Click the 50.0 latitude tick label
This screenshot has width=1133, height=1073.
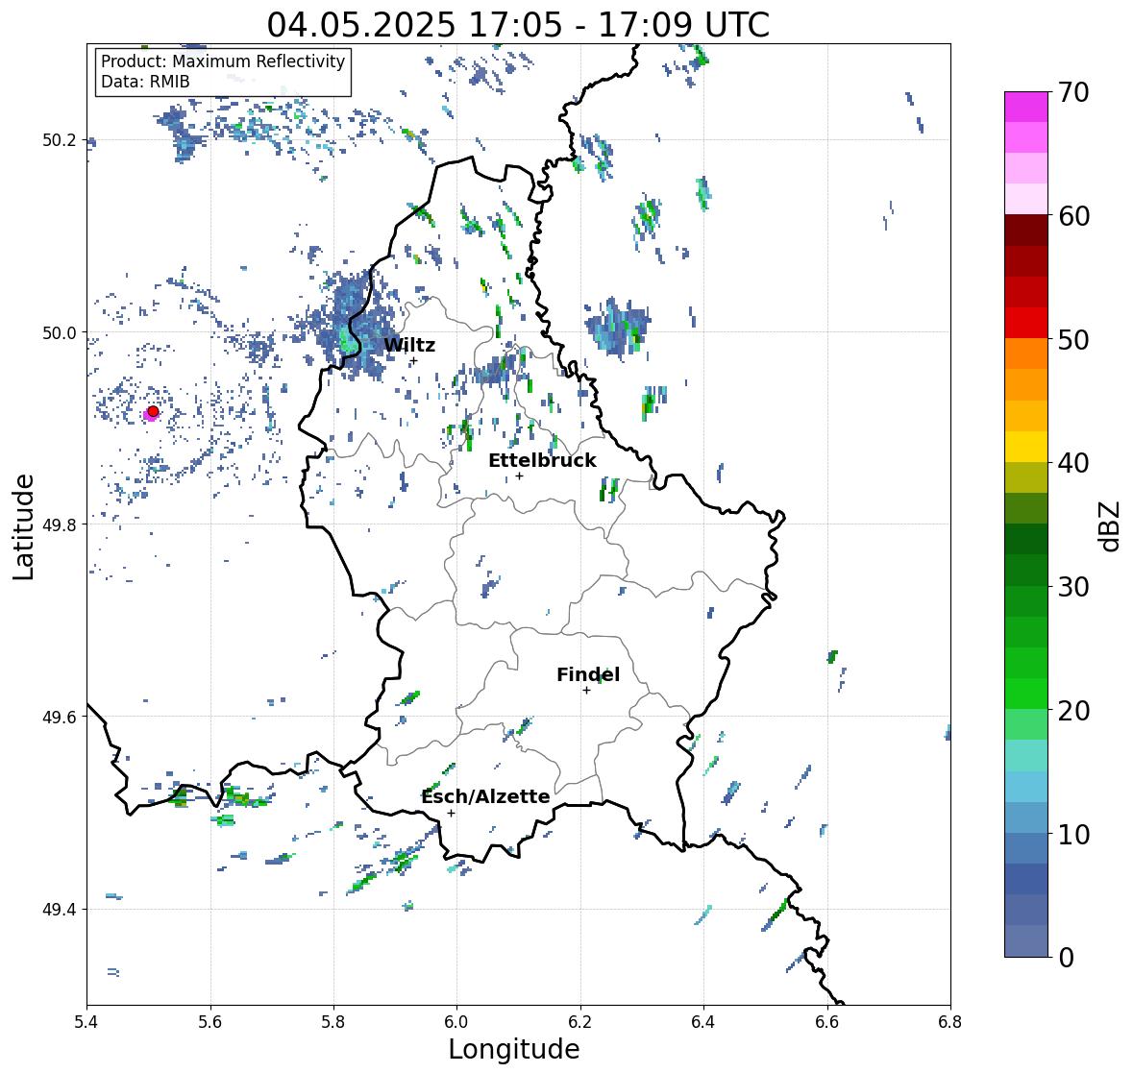point(60,333)
